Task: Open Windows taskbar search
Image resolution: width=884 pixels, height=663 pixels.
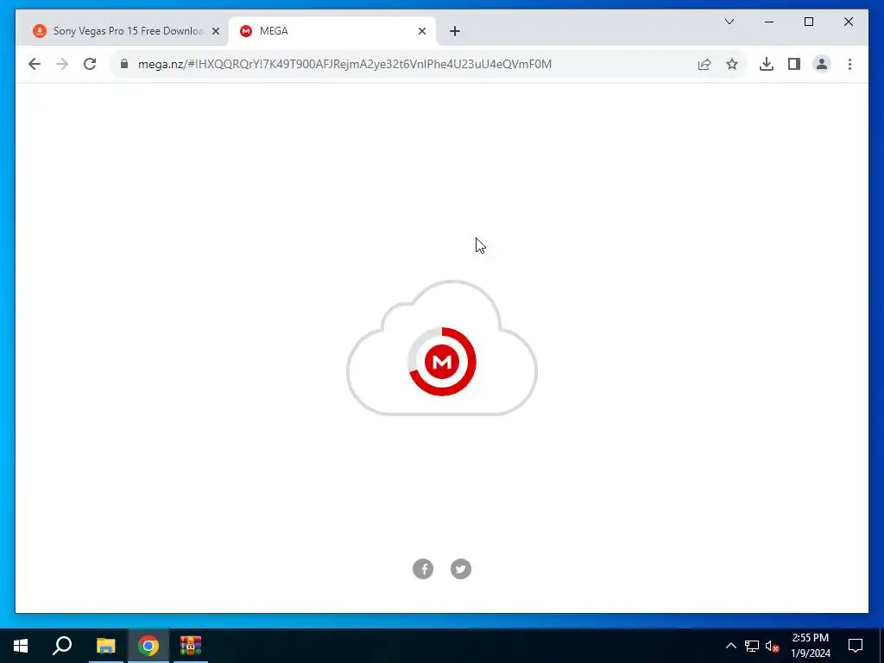Action: click(x=62, y=646)
